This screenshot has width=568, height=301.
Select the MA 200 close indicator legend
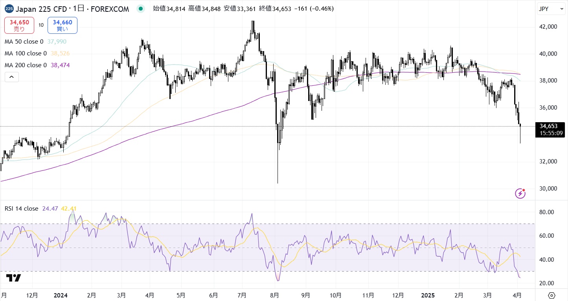coord(26,65)
